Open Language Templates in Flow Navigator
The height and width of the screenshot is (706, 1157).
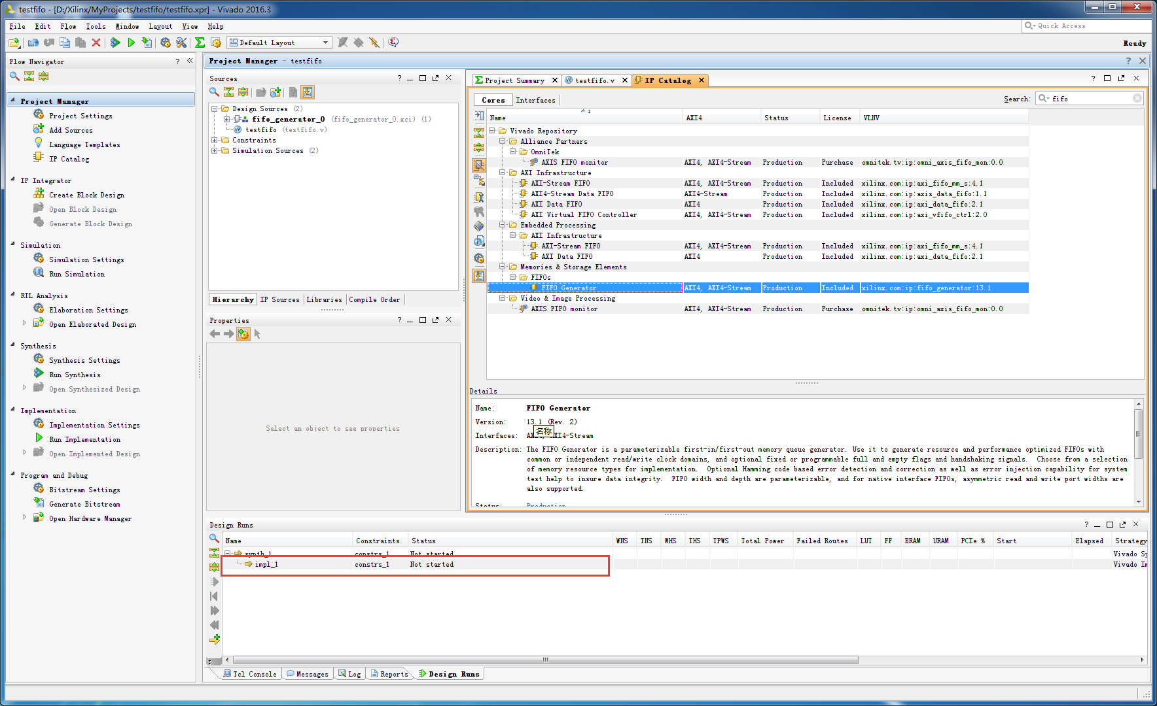click(x=84, y=144)
